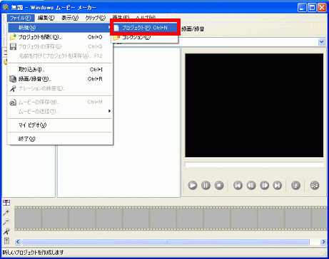
Task: Click the 録画/録音 toolbar button
Action: [x=193, y=29]
